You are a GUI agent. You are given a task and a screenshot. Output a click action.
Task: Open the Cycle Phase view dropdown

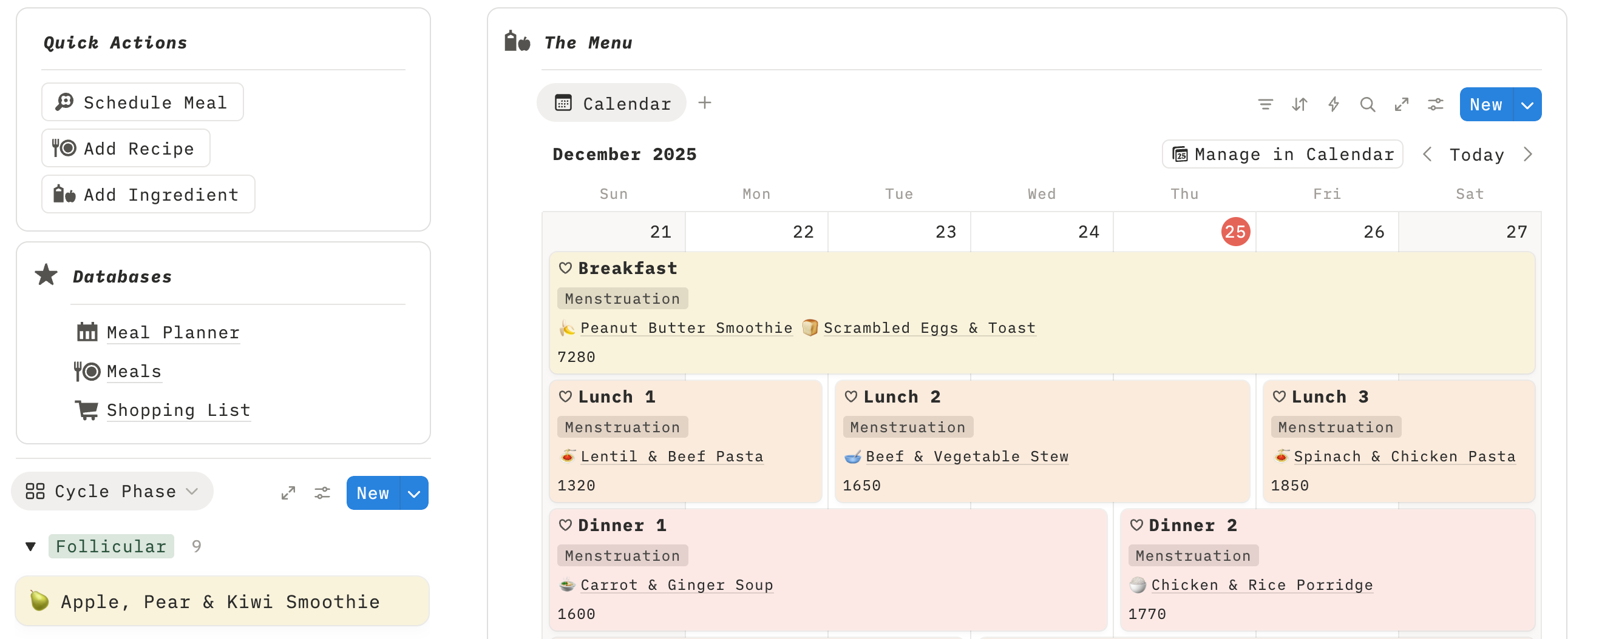point(192,491)
